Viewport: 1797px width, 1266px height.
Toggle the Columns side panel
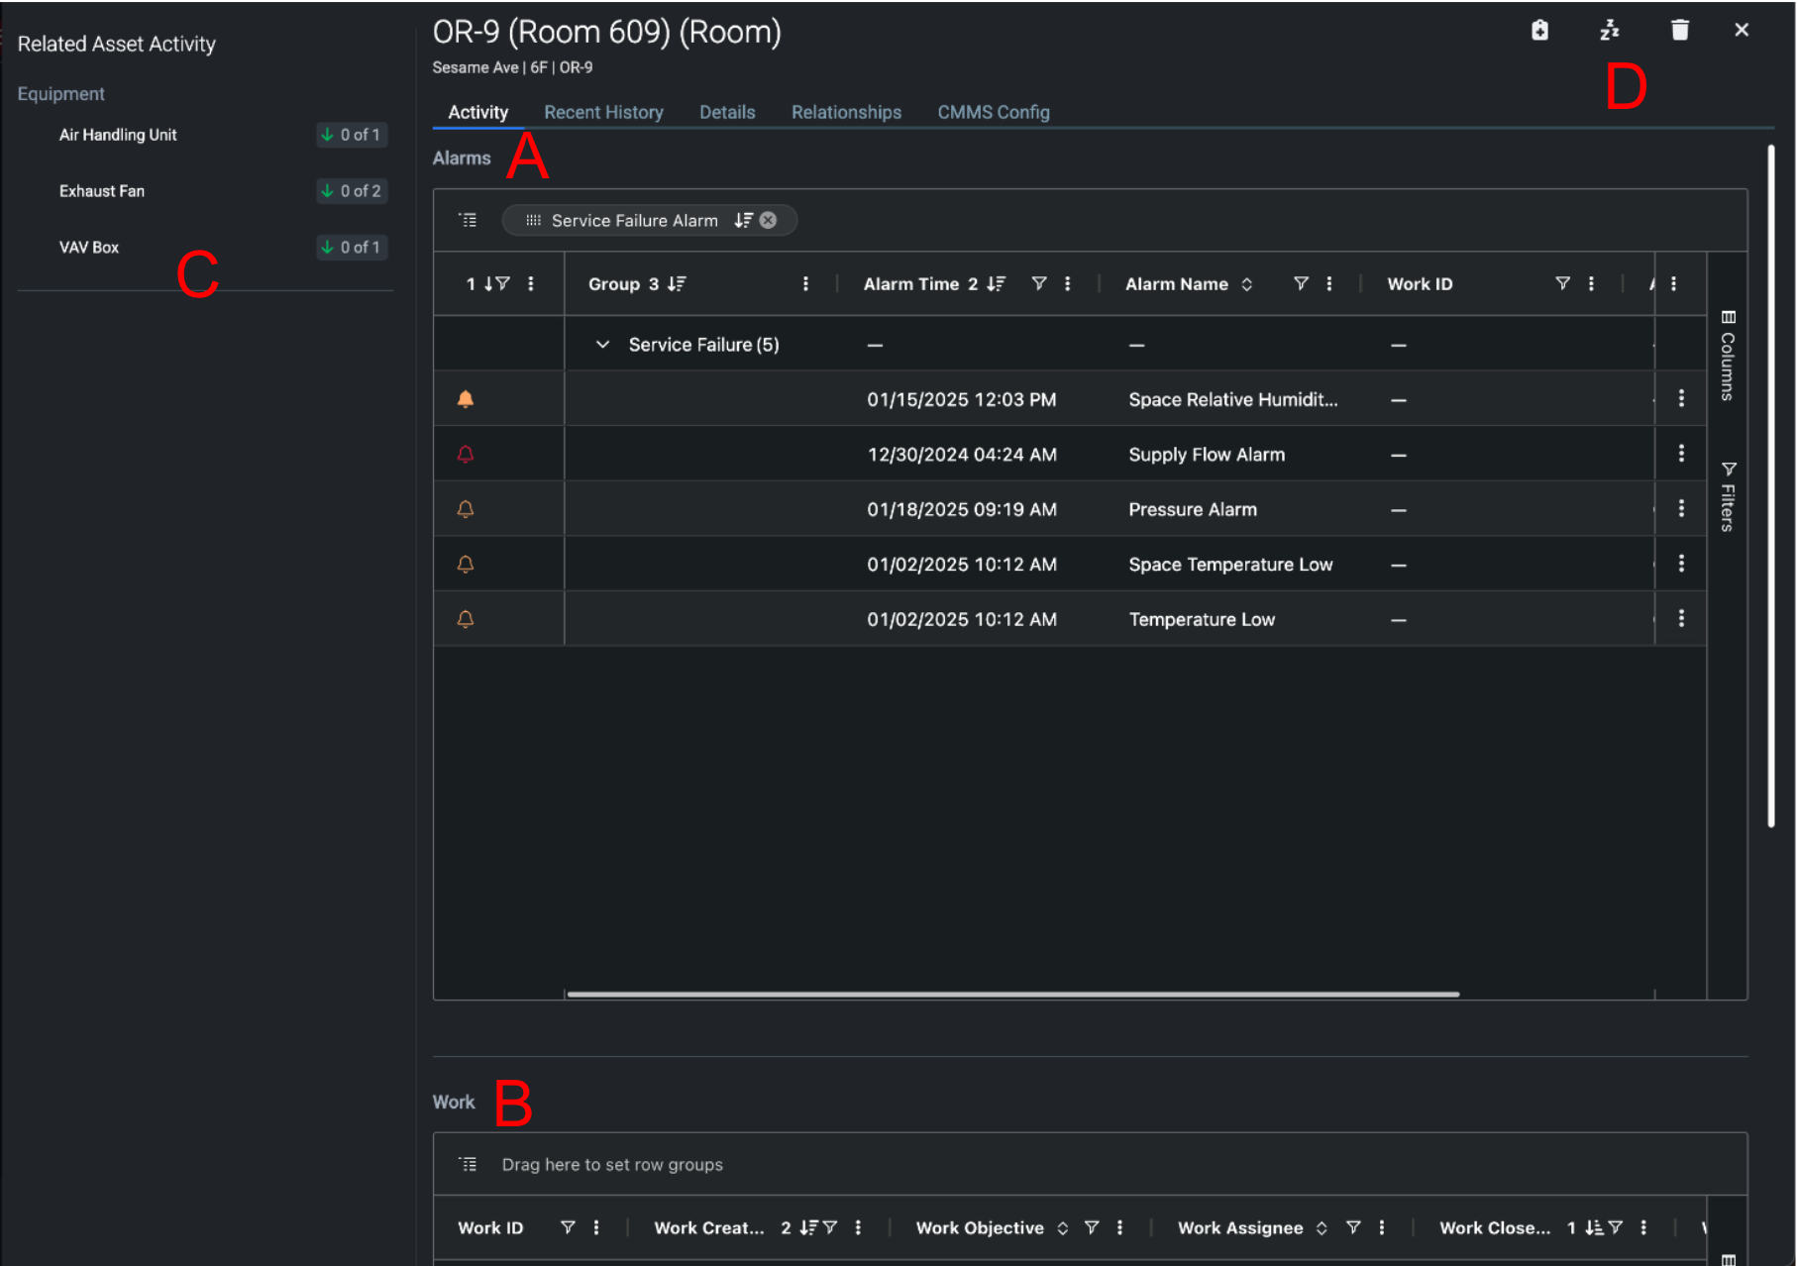coord(1728,355)
